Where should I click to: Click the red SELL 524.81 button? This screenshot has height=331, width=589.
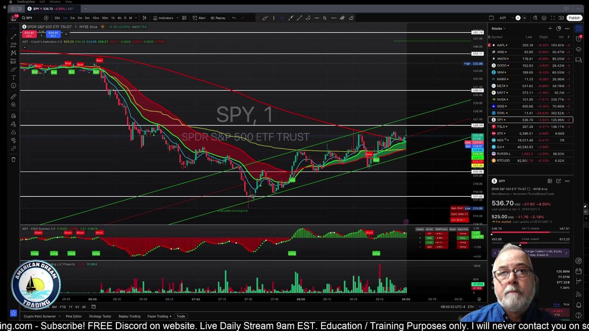point(29,34)
